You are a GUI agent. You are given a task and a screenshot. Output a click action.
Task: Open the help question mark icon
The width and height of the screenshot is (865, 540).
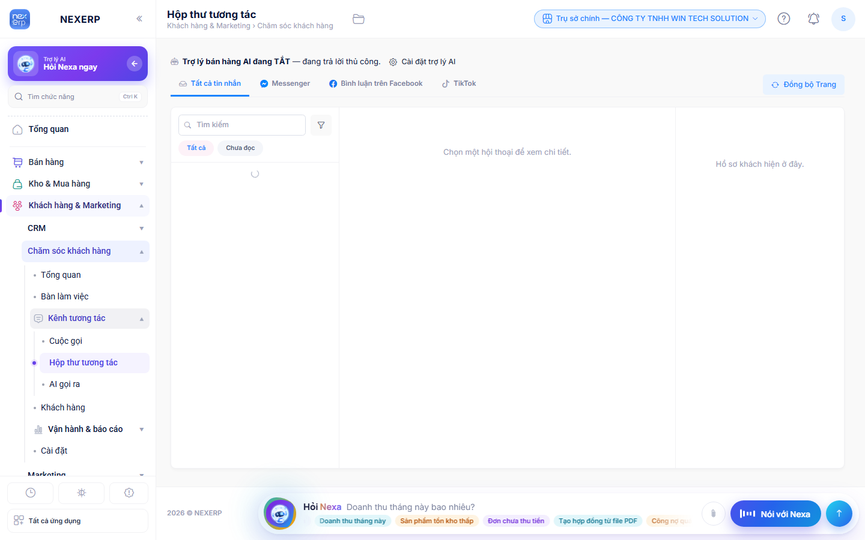coord(784,19)
